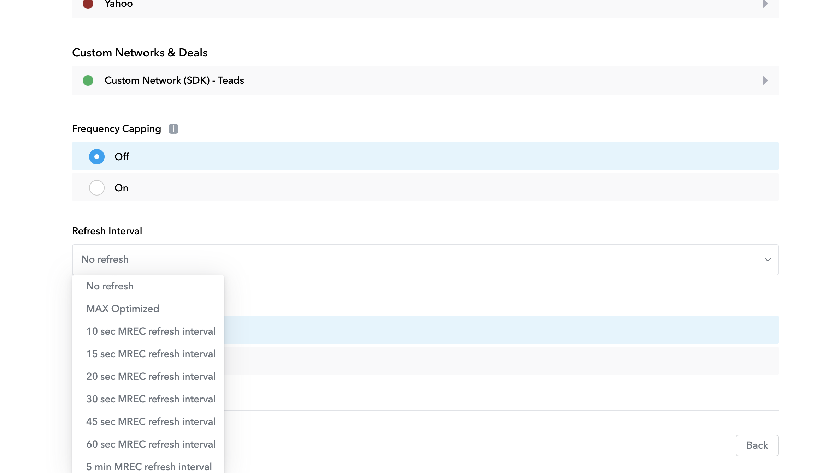Select 10 sec MREC refresh interval
Viewport: 817px width, 473px height.
[x=151, y=331]
